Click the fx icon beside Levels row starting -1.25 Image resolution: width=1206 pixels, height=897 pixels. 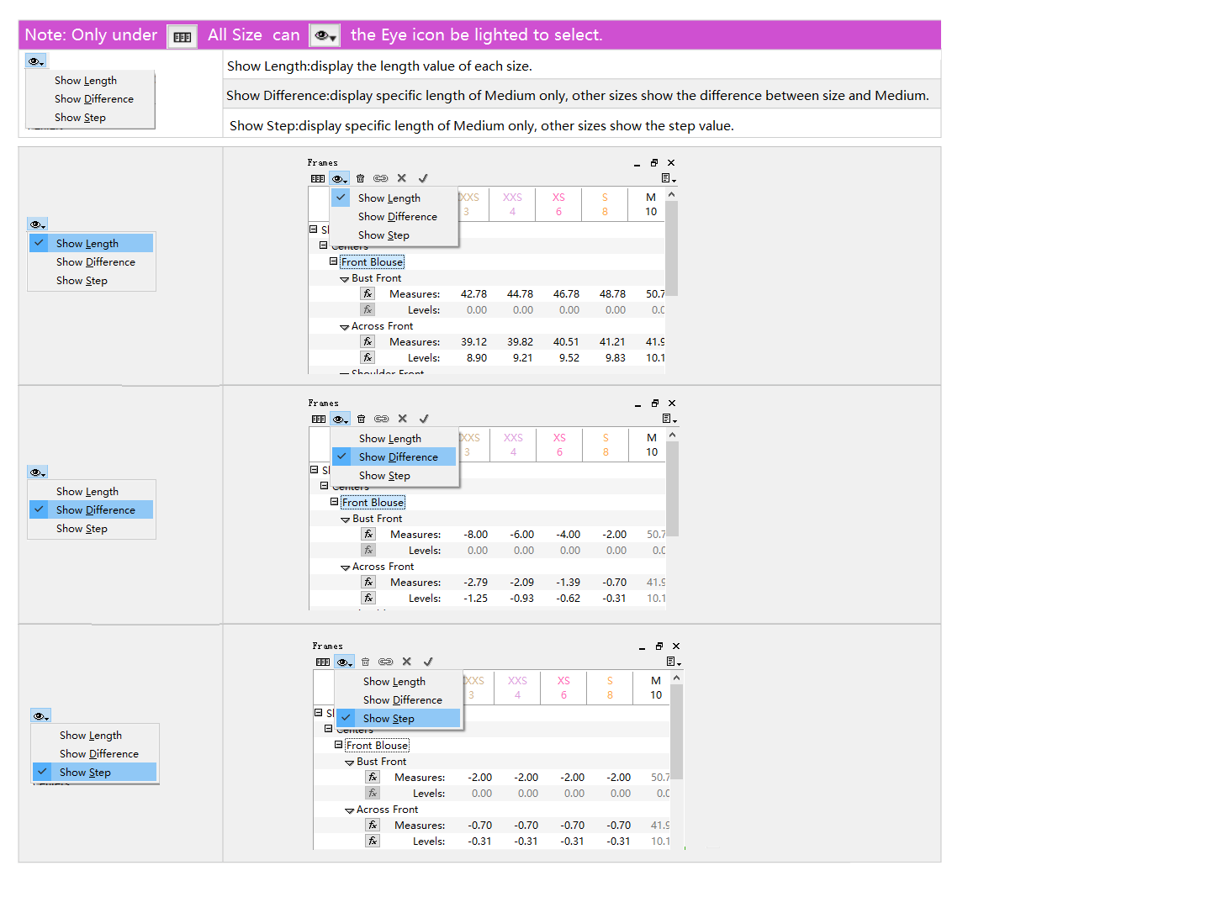(368, 598)
